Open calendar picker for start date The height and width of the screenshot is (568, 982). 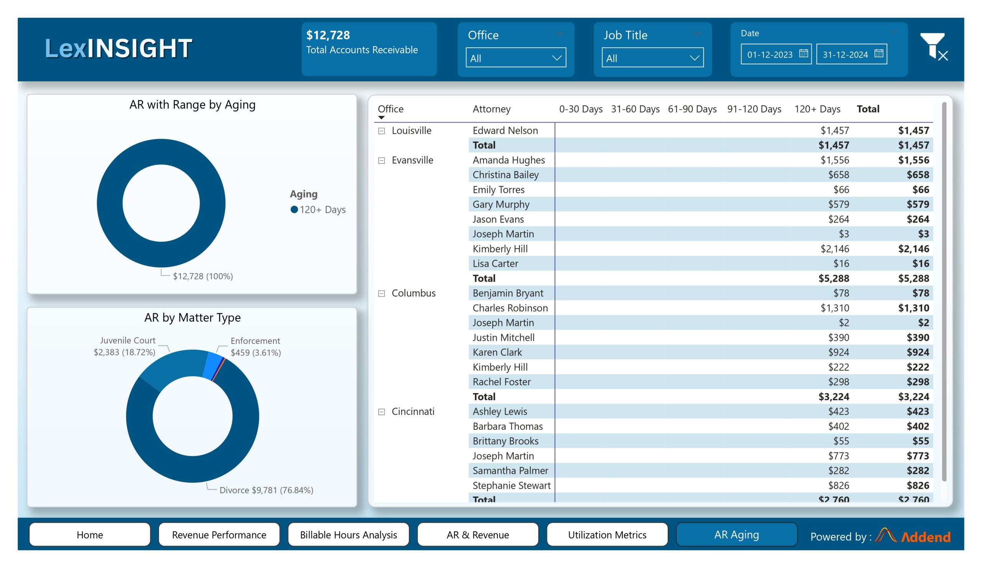[x=804, y=53]
